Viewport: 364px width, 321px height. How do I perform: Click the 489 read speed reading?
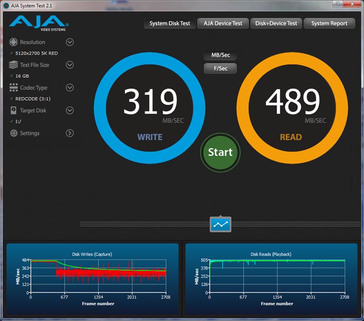tap(293, 101)
